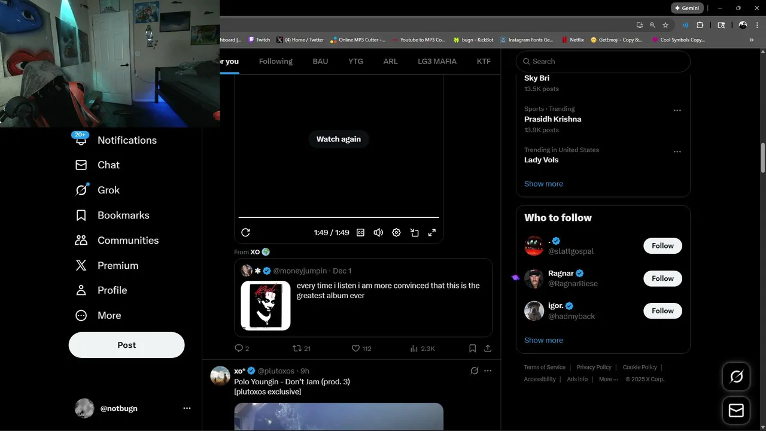766x431 pixels.
Task: Toggle picture-in-picture for the video
Action: [x=414, y=232]
